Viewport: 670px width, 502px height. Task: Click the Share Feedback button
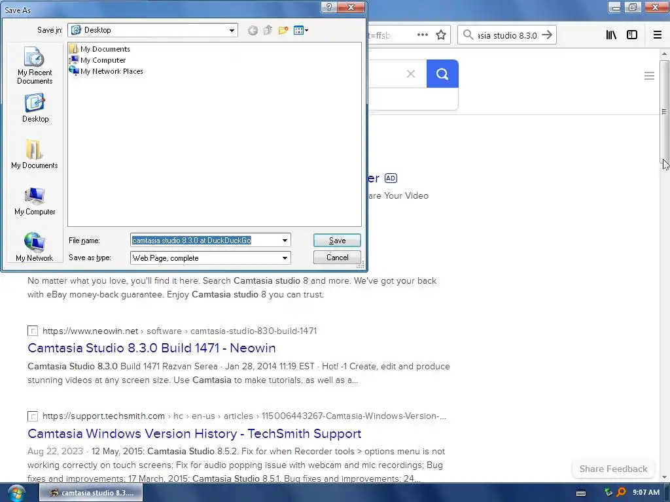coord(613,469)
